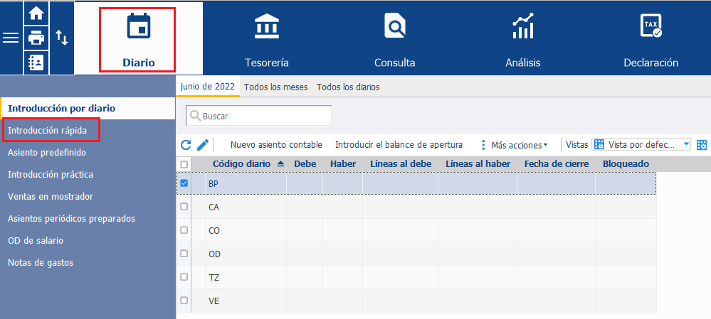Sort by Código diario column arrow
Image resolution: width=711 pixels, height=319 pixels.
tap(280, 164)
